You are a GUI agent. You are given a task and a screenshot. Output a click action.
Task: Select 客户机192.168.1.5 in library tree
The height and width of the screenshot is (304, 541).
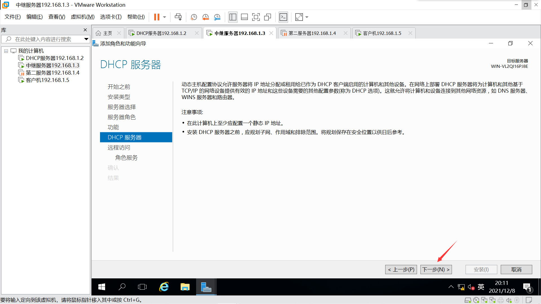click(47, 80)
